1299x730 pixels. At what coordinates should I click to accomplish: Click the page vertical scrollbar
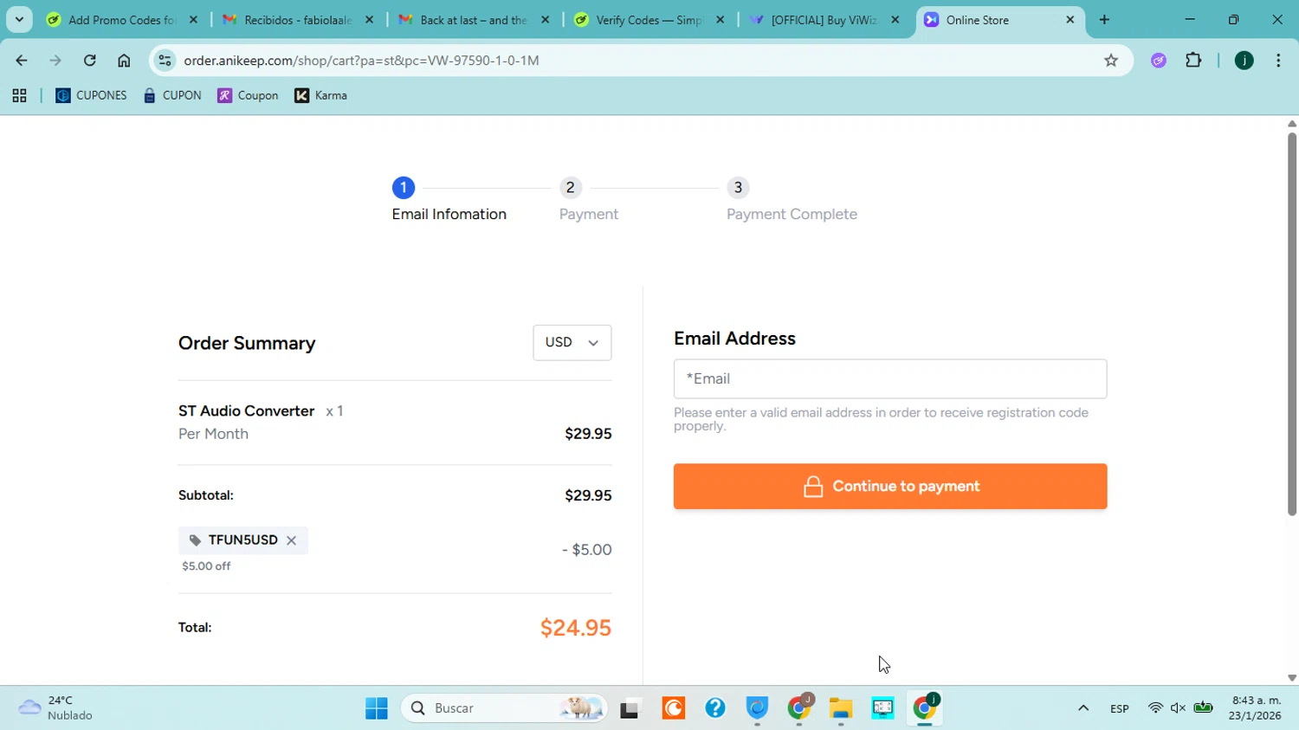pyautogui.click(x=1291, y=323)
